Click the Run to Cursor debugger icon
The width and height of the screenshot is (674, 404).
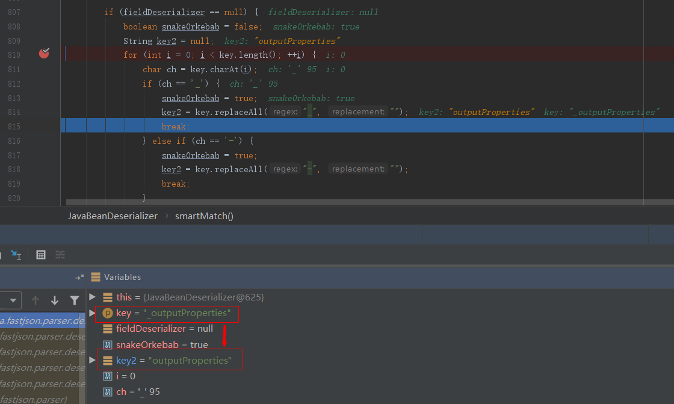click(16, 255)
